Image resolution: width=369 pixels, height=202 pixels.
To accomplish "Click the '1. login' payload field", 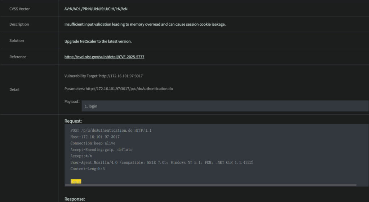I will [x=225, y=106].
